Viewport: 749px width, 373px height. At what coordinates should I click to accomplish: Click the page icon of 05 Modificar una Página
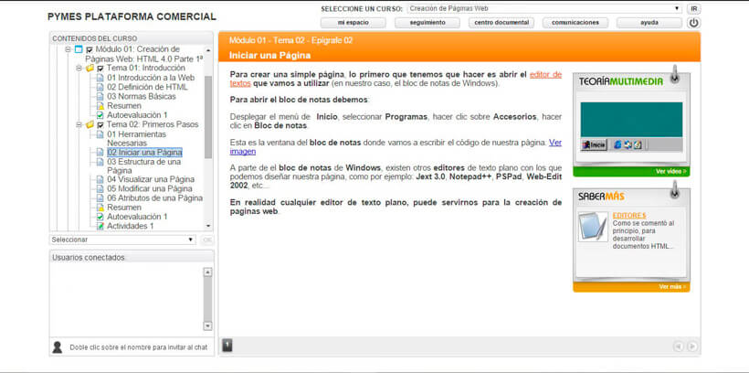[x=100, y=189]
